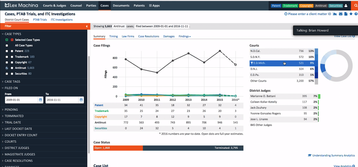This screenshot has width=358, height=167.
Task: Check the include checkbox for Trademark
Action: [x=7, y=57]
